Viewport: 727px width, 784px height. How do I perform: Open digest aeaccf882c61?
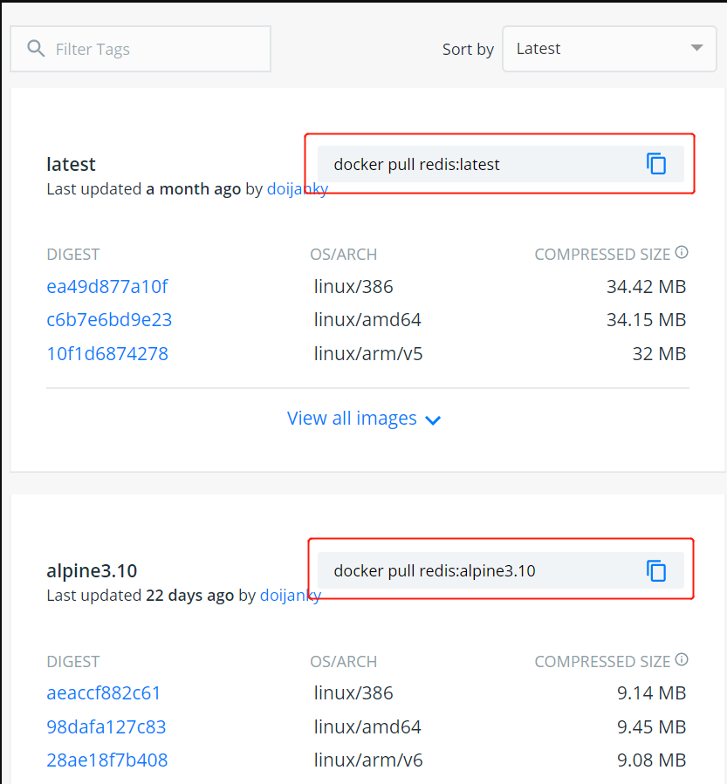coord(104,693)
